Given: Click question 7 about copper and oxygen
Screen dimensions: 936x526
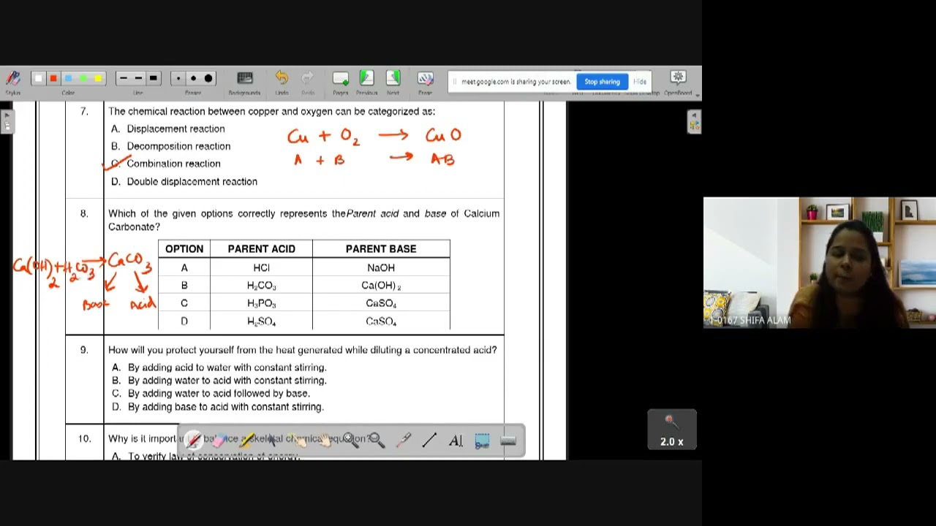Looking at the screenshot, I should coord(271,111).
